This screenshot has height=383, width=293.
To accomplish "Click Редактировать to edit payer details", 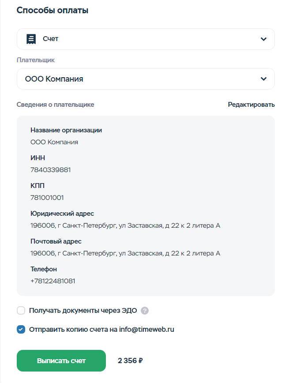I will pos(251,105).
